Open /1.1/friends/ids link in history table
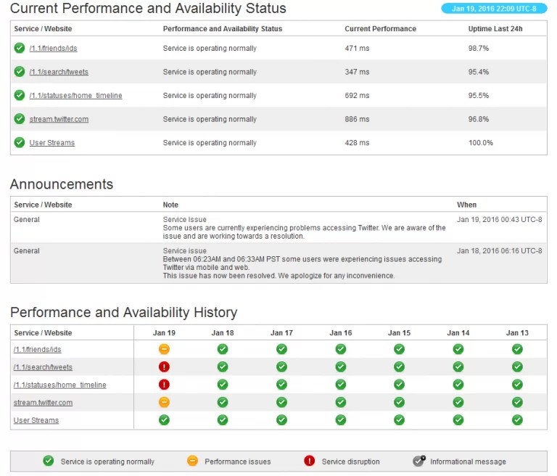 37,350
